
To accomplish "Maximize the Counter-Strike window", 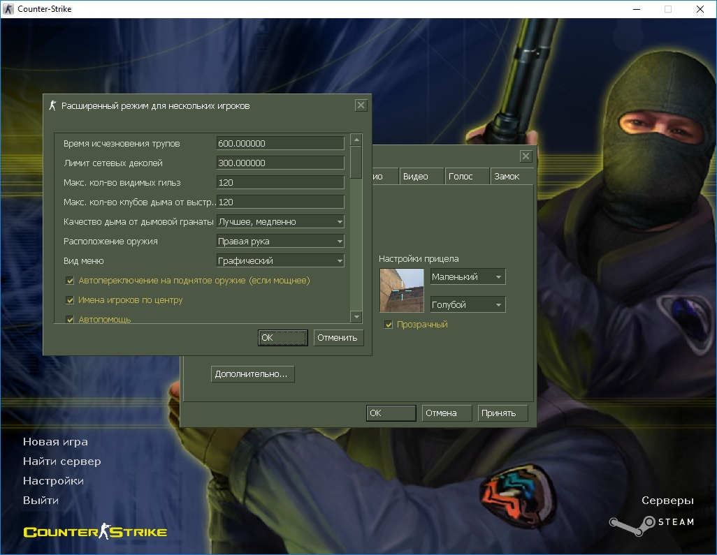I will [668, 9].
